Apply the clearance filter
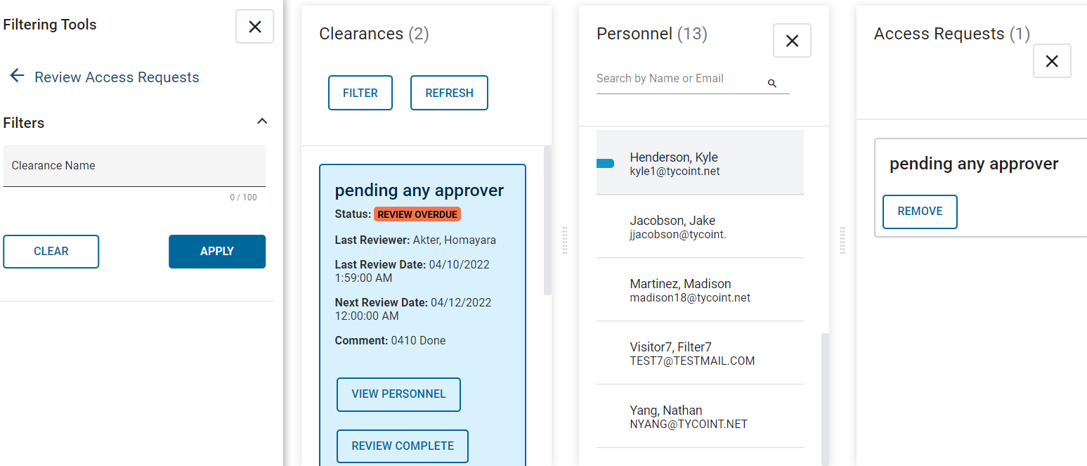1087x466 pixels. click(x=217, y=252)
